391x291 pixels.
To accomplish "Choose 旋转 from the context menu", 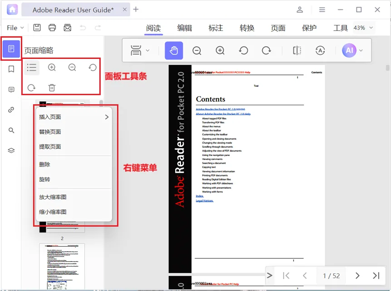I will coord(74,179).
